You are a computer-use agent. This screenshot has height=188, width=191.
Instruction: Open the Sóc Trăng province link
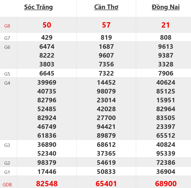tap(39, 7)
